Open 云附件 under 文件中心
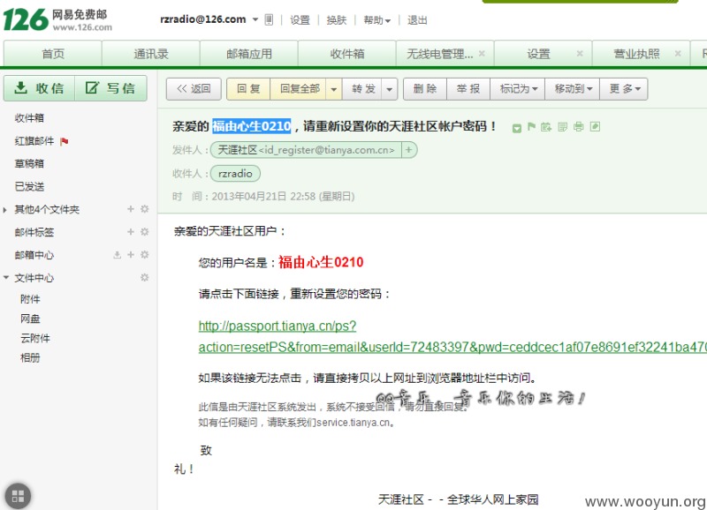The height and width of the screenshot is (510, 707). coord(35,339)
